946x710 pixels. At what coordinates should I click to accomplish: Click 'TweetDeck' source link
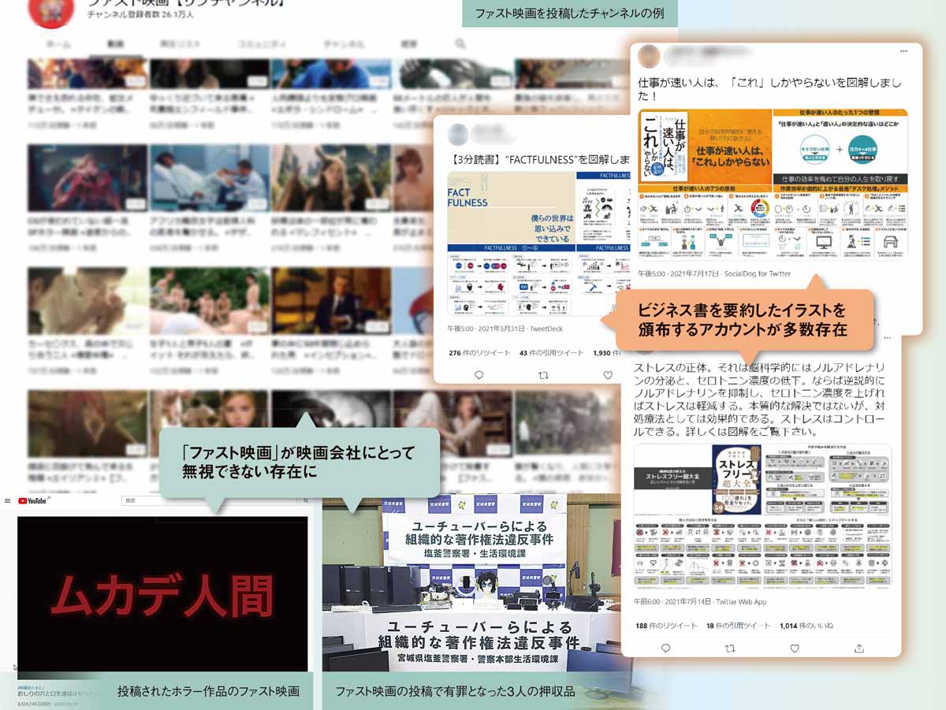click(x=546, y=329)
